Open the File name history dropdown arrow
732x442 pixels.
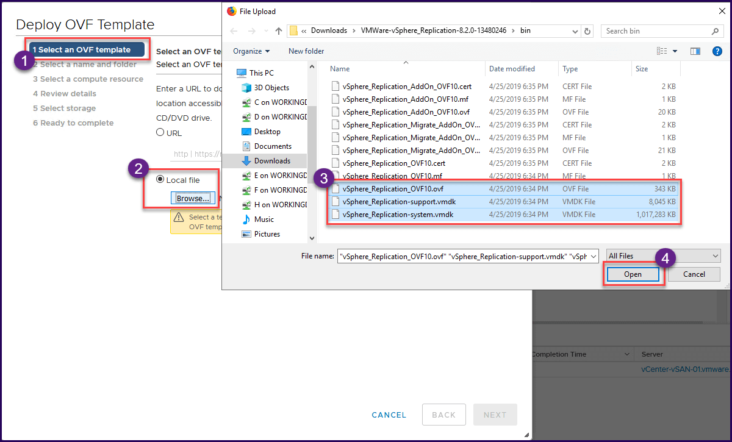coord(594,256)
